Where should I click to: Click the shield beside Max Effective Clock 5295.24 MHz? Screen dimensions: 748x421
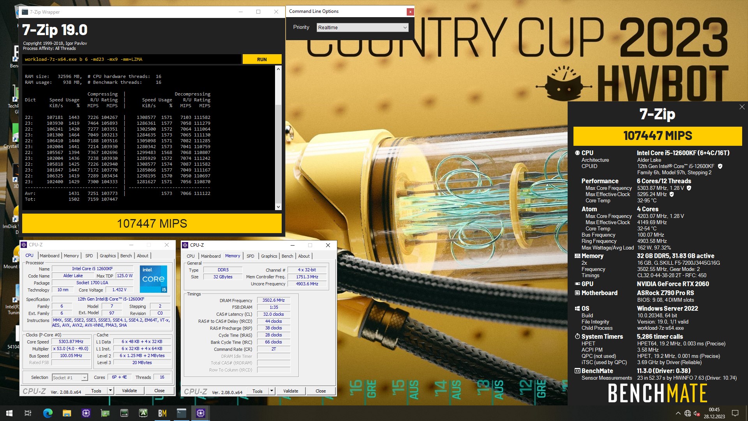click(672, 194)
